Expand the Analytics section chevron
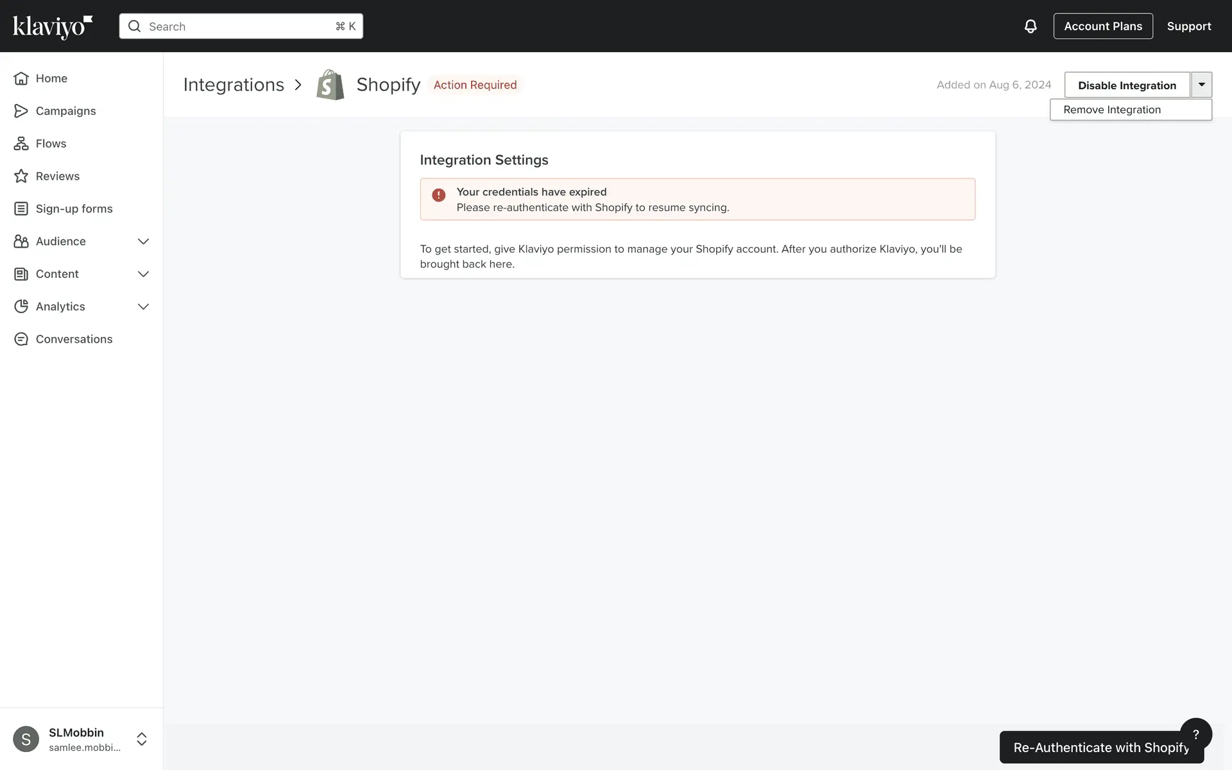Screen dimensions: 1232x770 coord(144,307)
